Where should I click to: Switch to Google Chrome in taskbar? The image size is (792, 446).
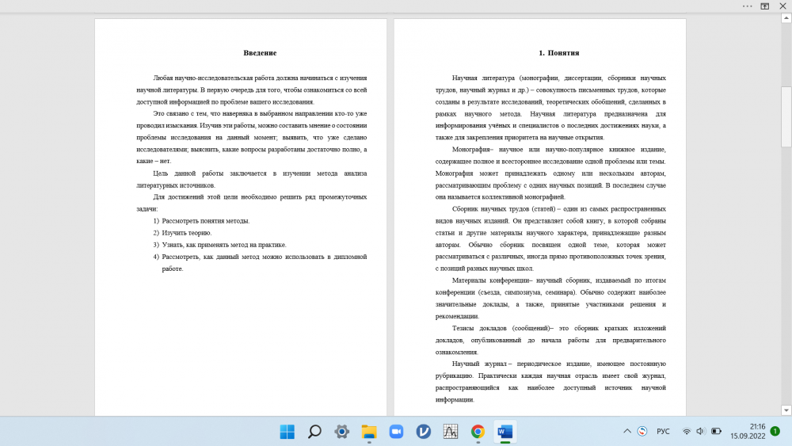tap(478, 432)
